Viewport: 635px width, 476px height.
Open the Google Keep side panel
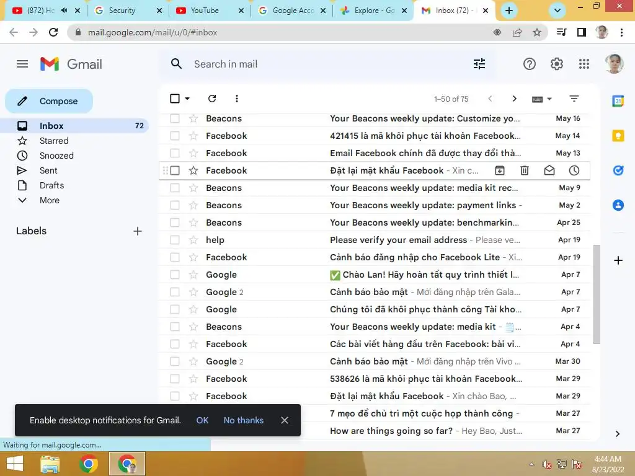coord(618,136)
